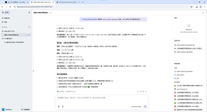Reload the current page
This screenshot has height=112, width=207.
[x=10, y=7]
